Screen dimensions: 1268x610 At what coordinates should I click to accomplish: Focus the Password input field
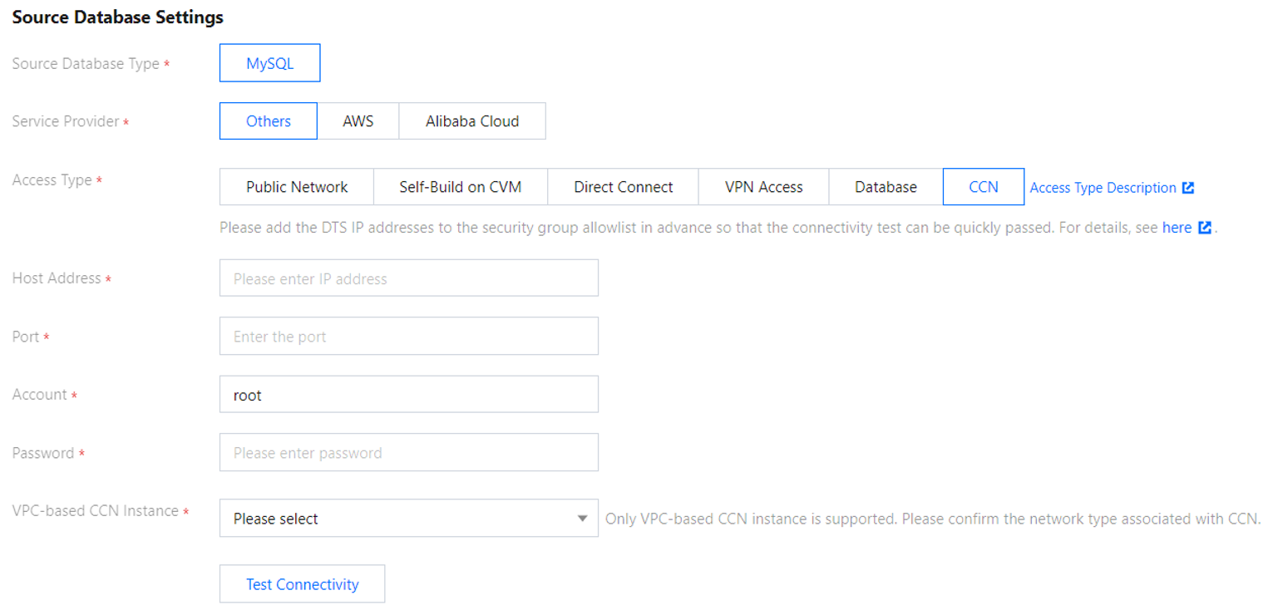[408, 453]
